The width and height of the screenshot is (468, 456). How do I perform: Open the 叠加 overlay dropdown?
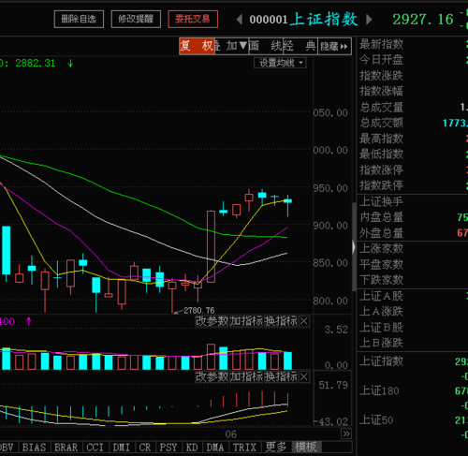click(231, 46)
